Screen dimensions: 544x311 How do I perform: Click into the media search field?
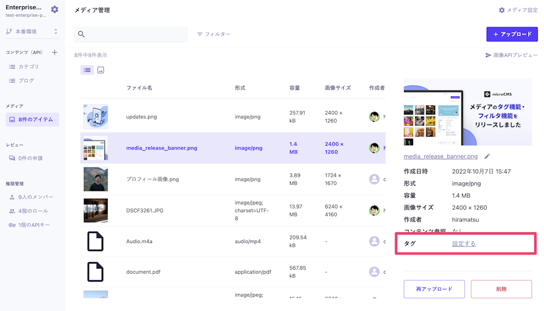136,35
